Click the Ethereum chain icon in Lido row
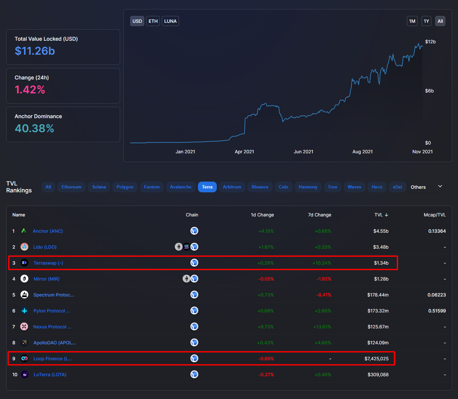This screenshot has width=458, height=399. point(178,247)
